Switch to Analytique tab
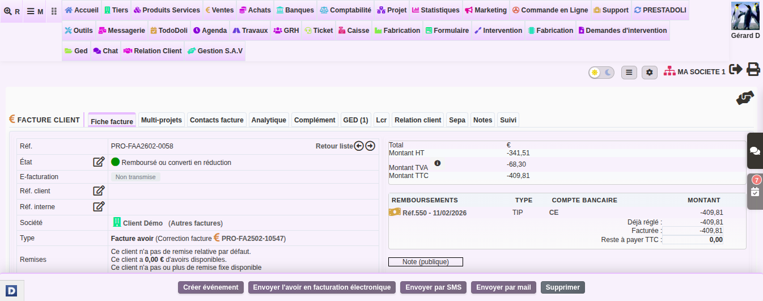The image size is (763, 301). pyautogui.click(x=269, y=120)
